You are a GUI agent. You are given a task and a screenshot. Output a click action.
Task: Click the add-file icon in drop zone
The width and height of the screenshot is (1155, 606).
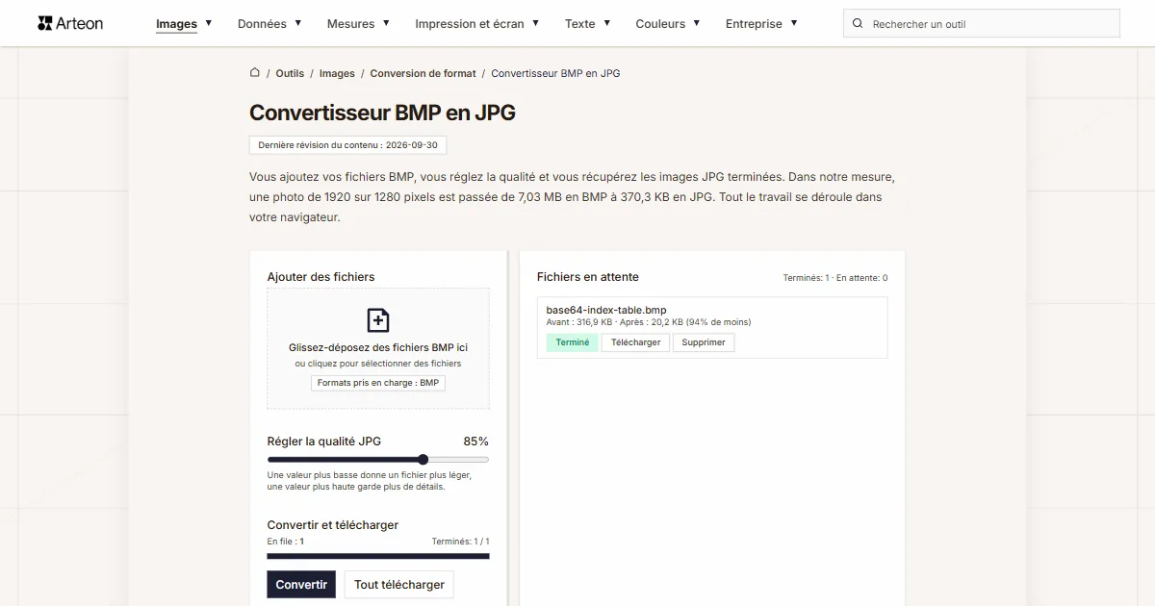click(x=378, y=320)
